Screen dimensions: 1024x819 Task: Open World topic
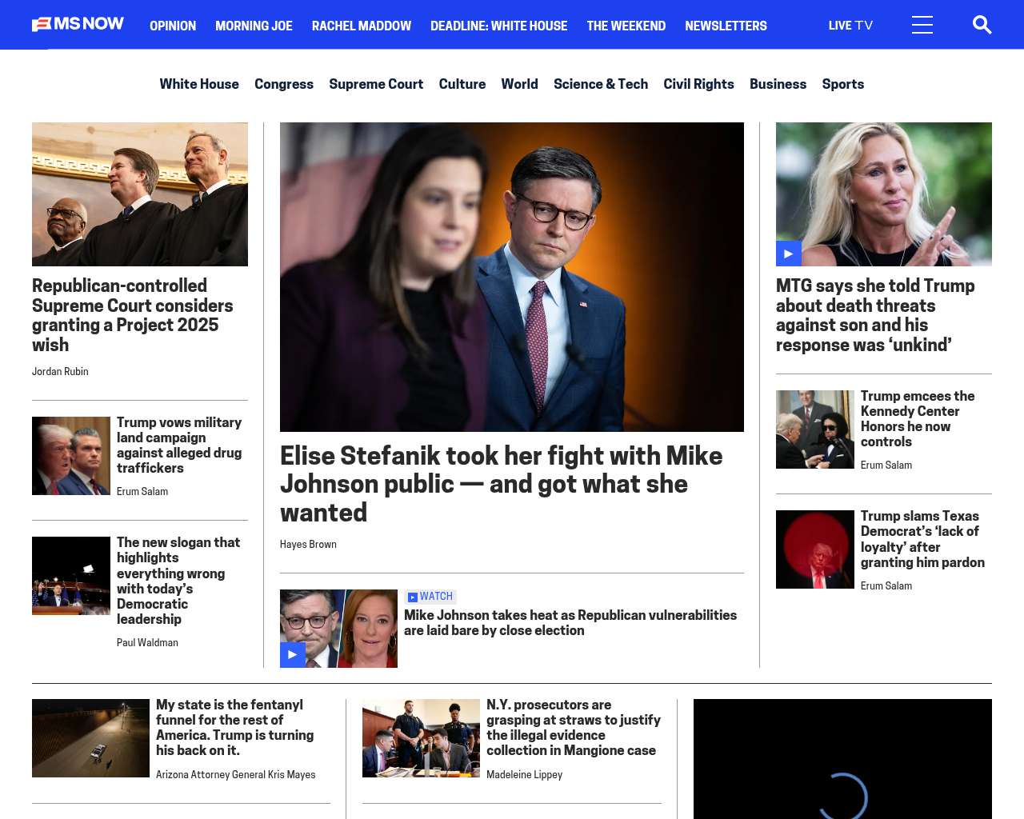click(x=519, y=84)
